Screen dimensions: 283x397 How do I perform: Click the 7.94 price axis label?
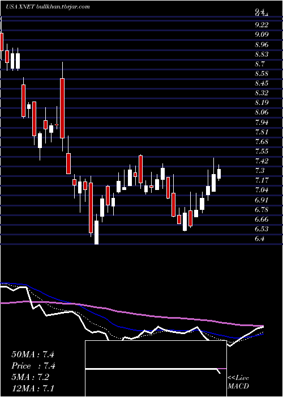tap(261, 123)
